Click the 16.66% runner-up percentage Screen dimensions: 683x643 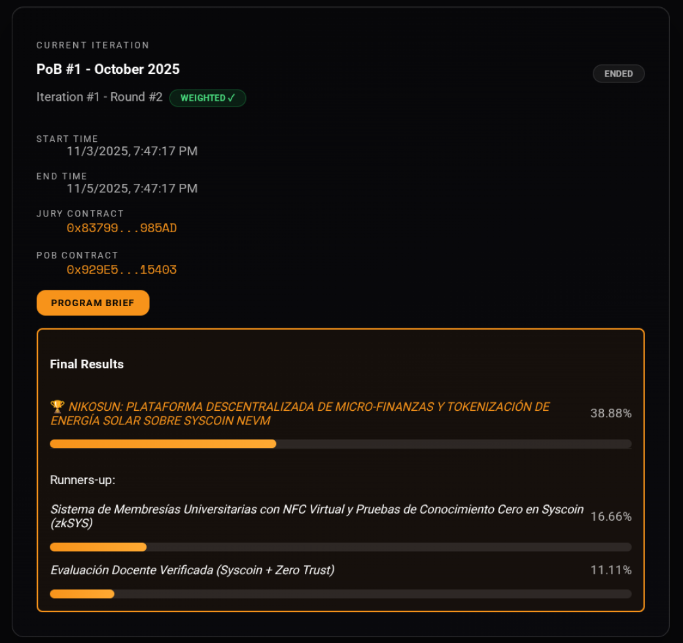click(x=610, y=517)
